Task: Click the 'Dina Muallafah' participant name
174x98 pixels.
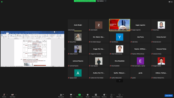Action: pyautogui.click(x=120, y=61)
